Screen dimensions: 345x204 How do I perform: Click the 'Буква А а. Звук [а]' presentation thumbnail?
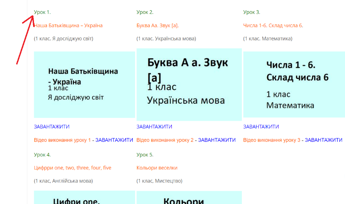click(x=189, y=85)
